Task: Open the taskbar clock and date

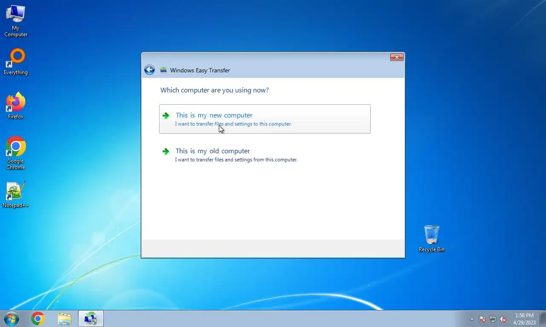Action: click(x=524, y=319)
